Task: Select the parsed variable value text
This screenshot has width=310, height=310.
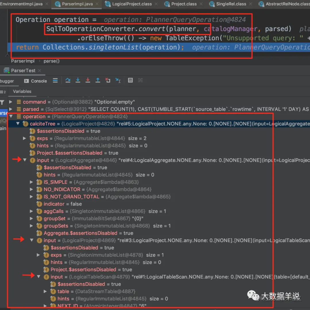Action: coord(199,109)
